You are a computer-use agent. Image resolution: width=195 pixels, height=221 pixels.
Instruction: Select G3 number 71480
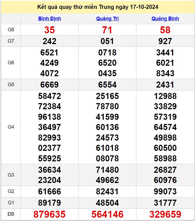[107, 170]
